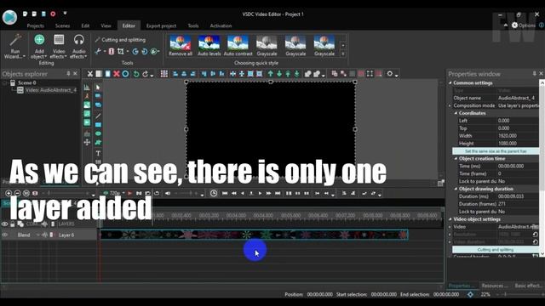Open the Edit menu tab
Screen dimensions: 545x306
pos(85,25)
